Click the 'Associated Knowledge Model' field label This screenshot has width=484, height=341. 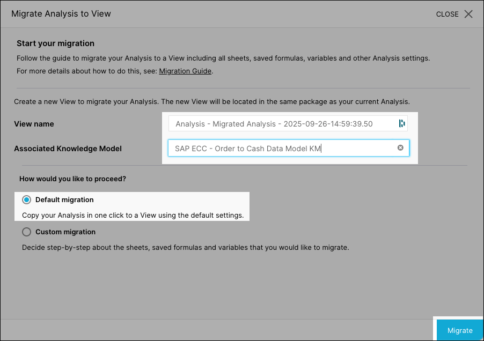pos(68,149)
